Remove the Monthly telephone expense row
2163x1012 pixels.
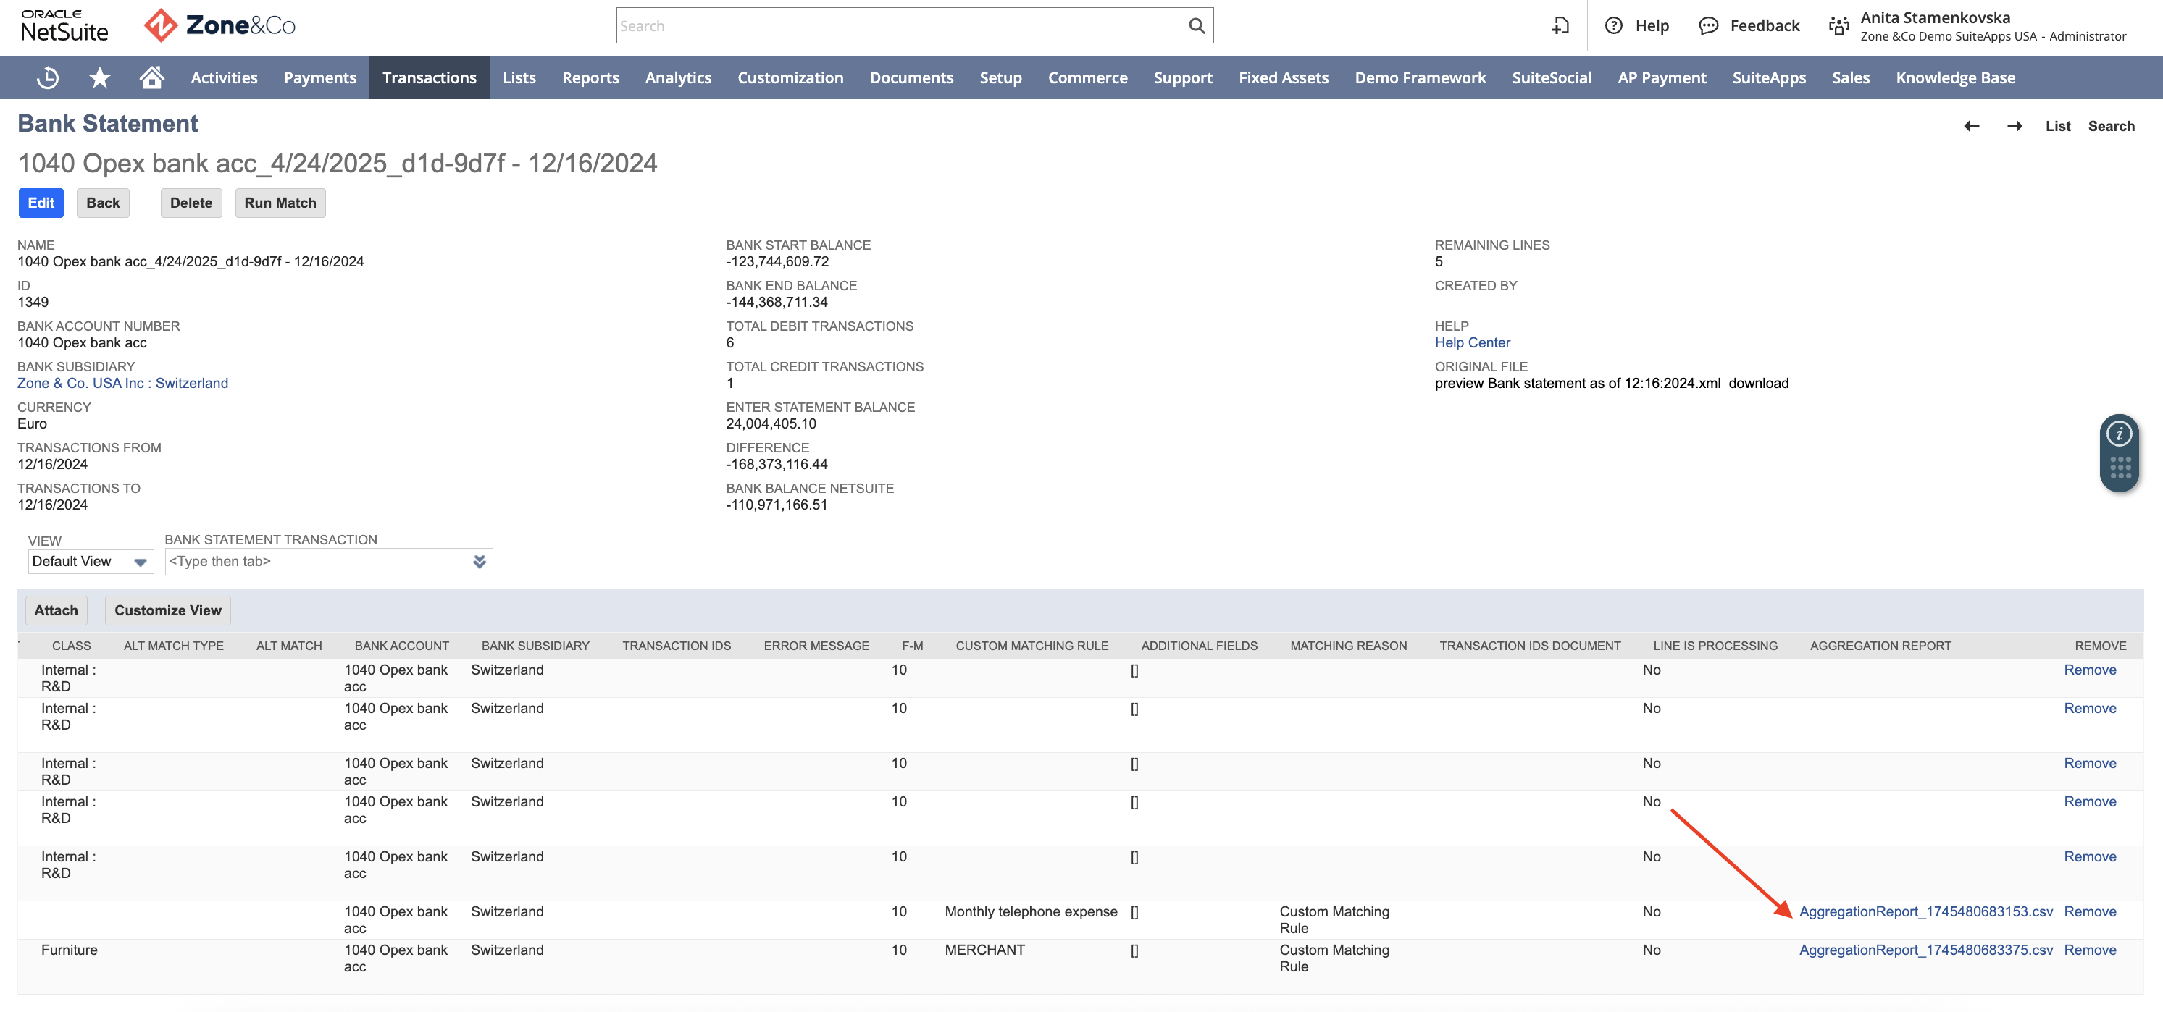point(2090,911)
